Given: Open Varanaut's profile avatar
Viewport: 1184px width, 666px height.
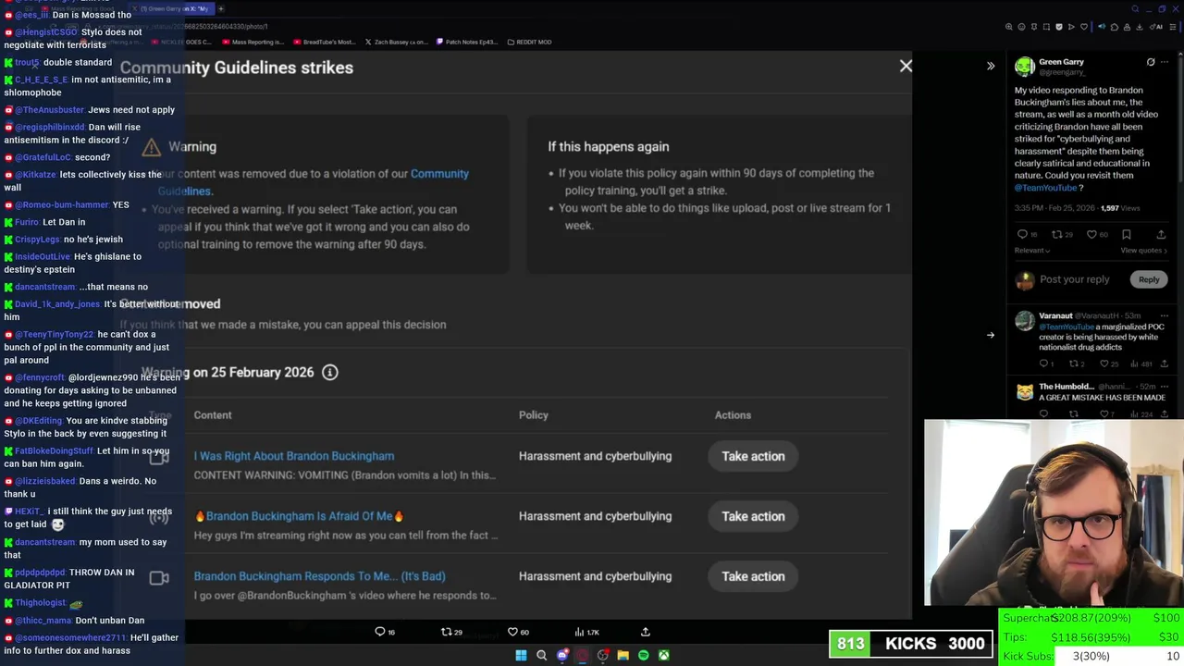Looking at the screenshot, I should tap(1024, 321).
